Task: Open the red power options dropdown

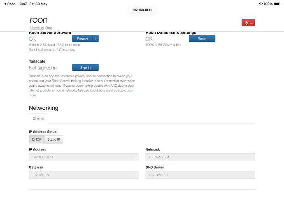Action: point(248,23)
